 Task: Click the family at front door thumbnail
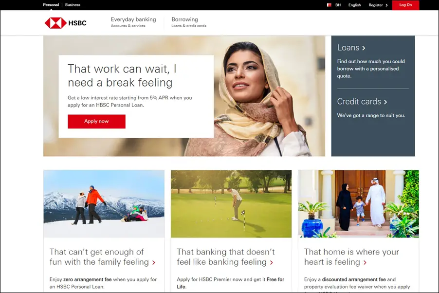click(x=358, y=203)
